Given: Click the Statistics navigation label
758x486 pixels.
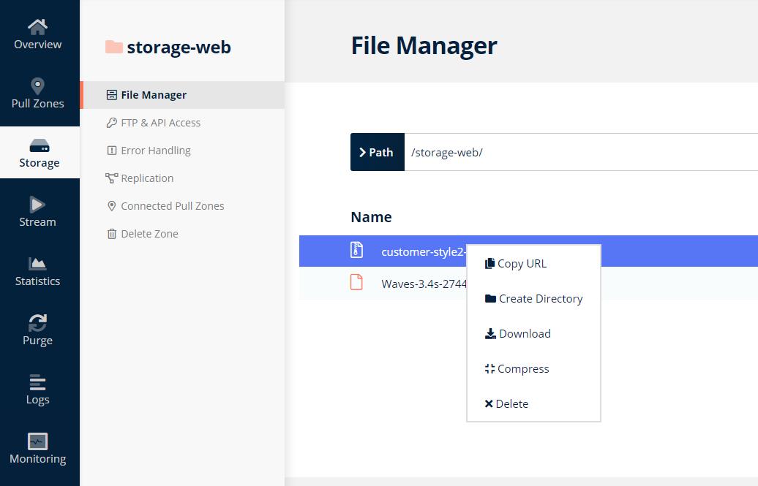Looking at the screenshot, I should point(38,281).
